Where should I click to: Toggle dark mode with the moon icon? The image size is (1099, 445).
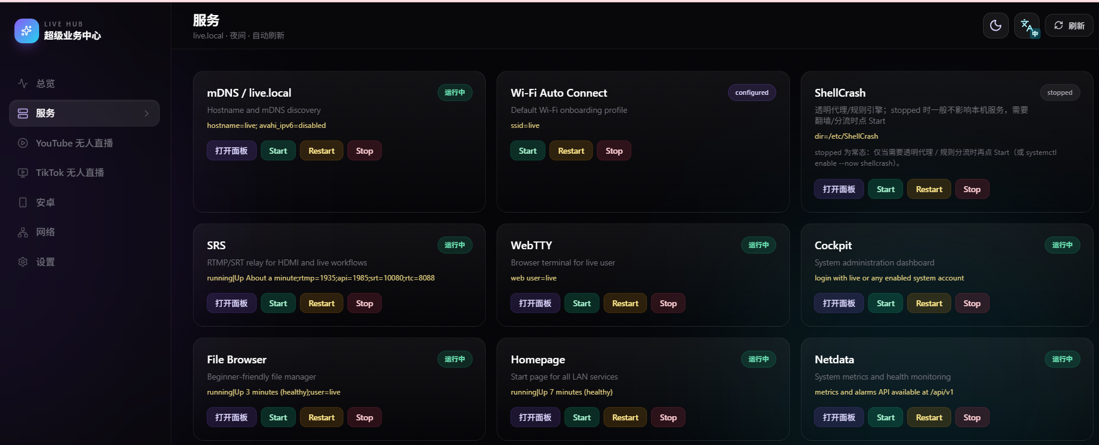click(x=996, y=25)
